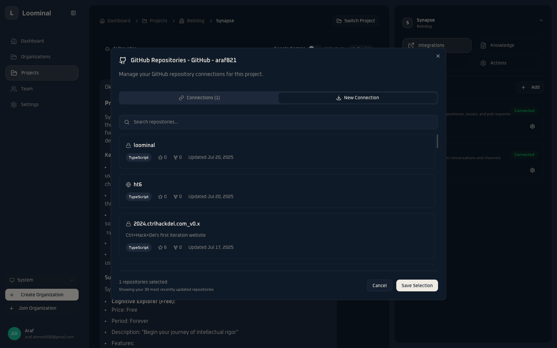Screen dimensions: 557x348
Task: Click the globe icon beside ht6
Action: tap(128, 185)
